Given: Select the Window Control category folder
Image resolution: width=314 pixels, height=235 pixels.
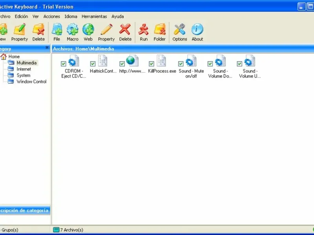Looking at the screenshot, I should 27,81.
